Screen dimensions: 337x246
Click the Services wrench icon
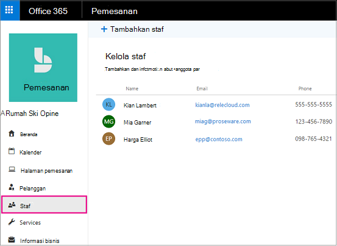point(12,222)
